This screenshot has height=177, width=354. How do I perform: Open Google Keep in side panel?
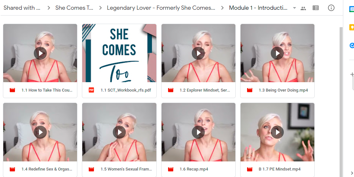352,27
